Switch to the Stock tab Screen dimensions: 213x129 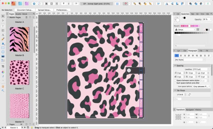[24, 14]
